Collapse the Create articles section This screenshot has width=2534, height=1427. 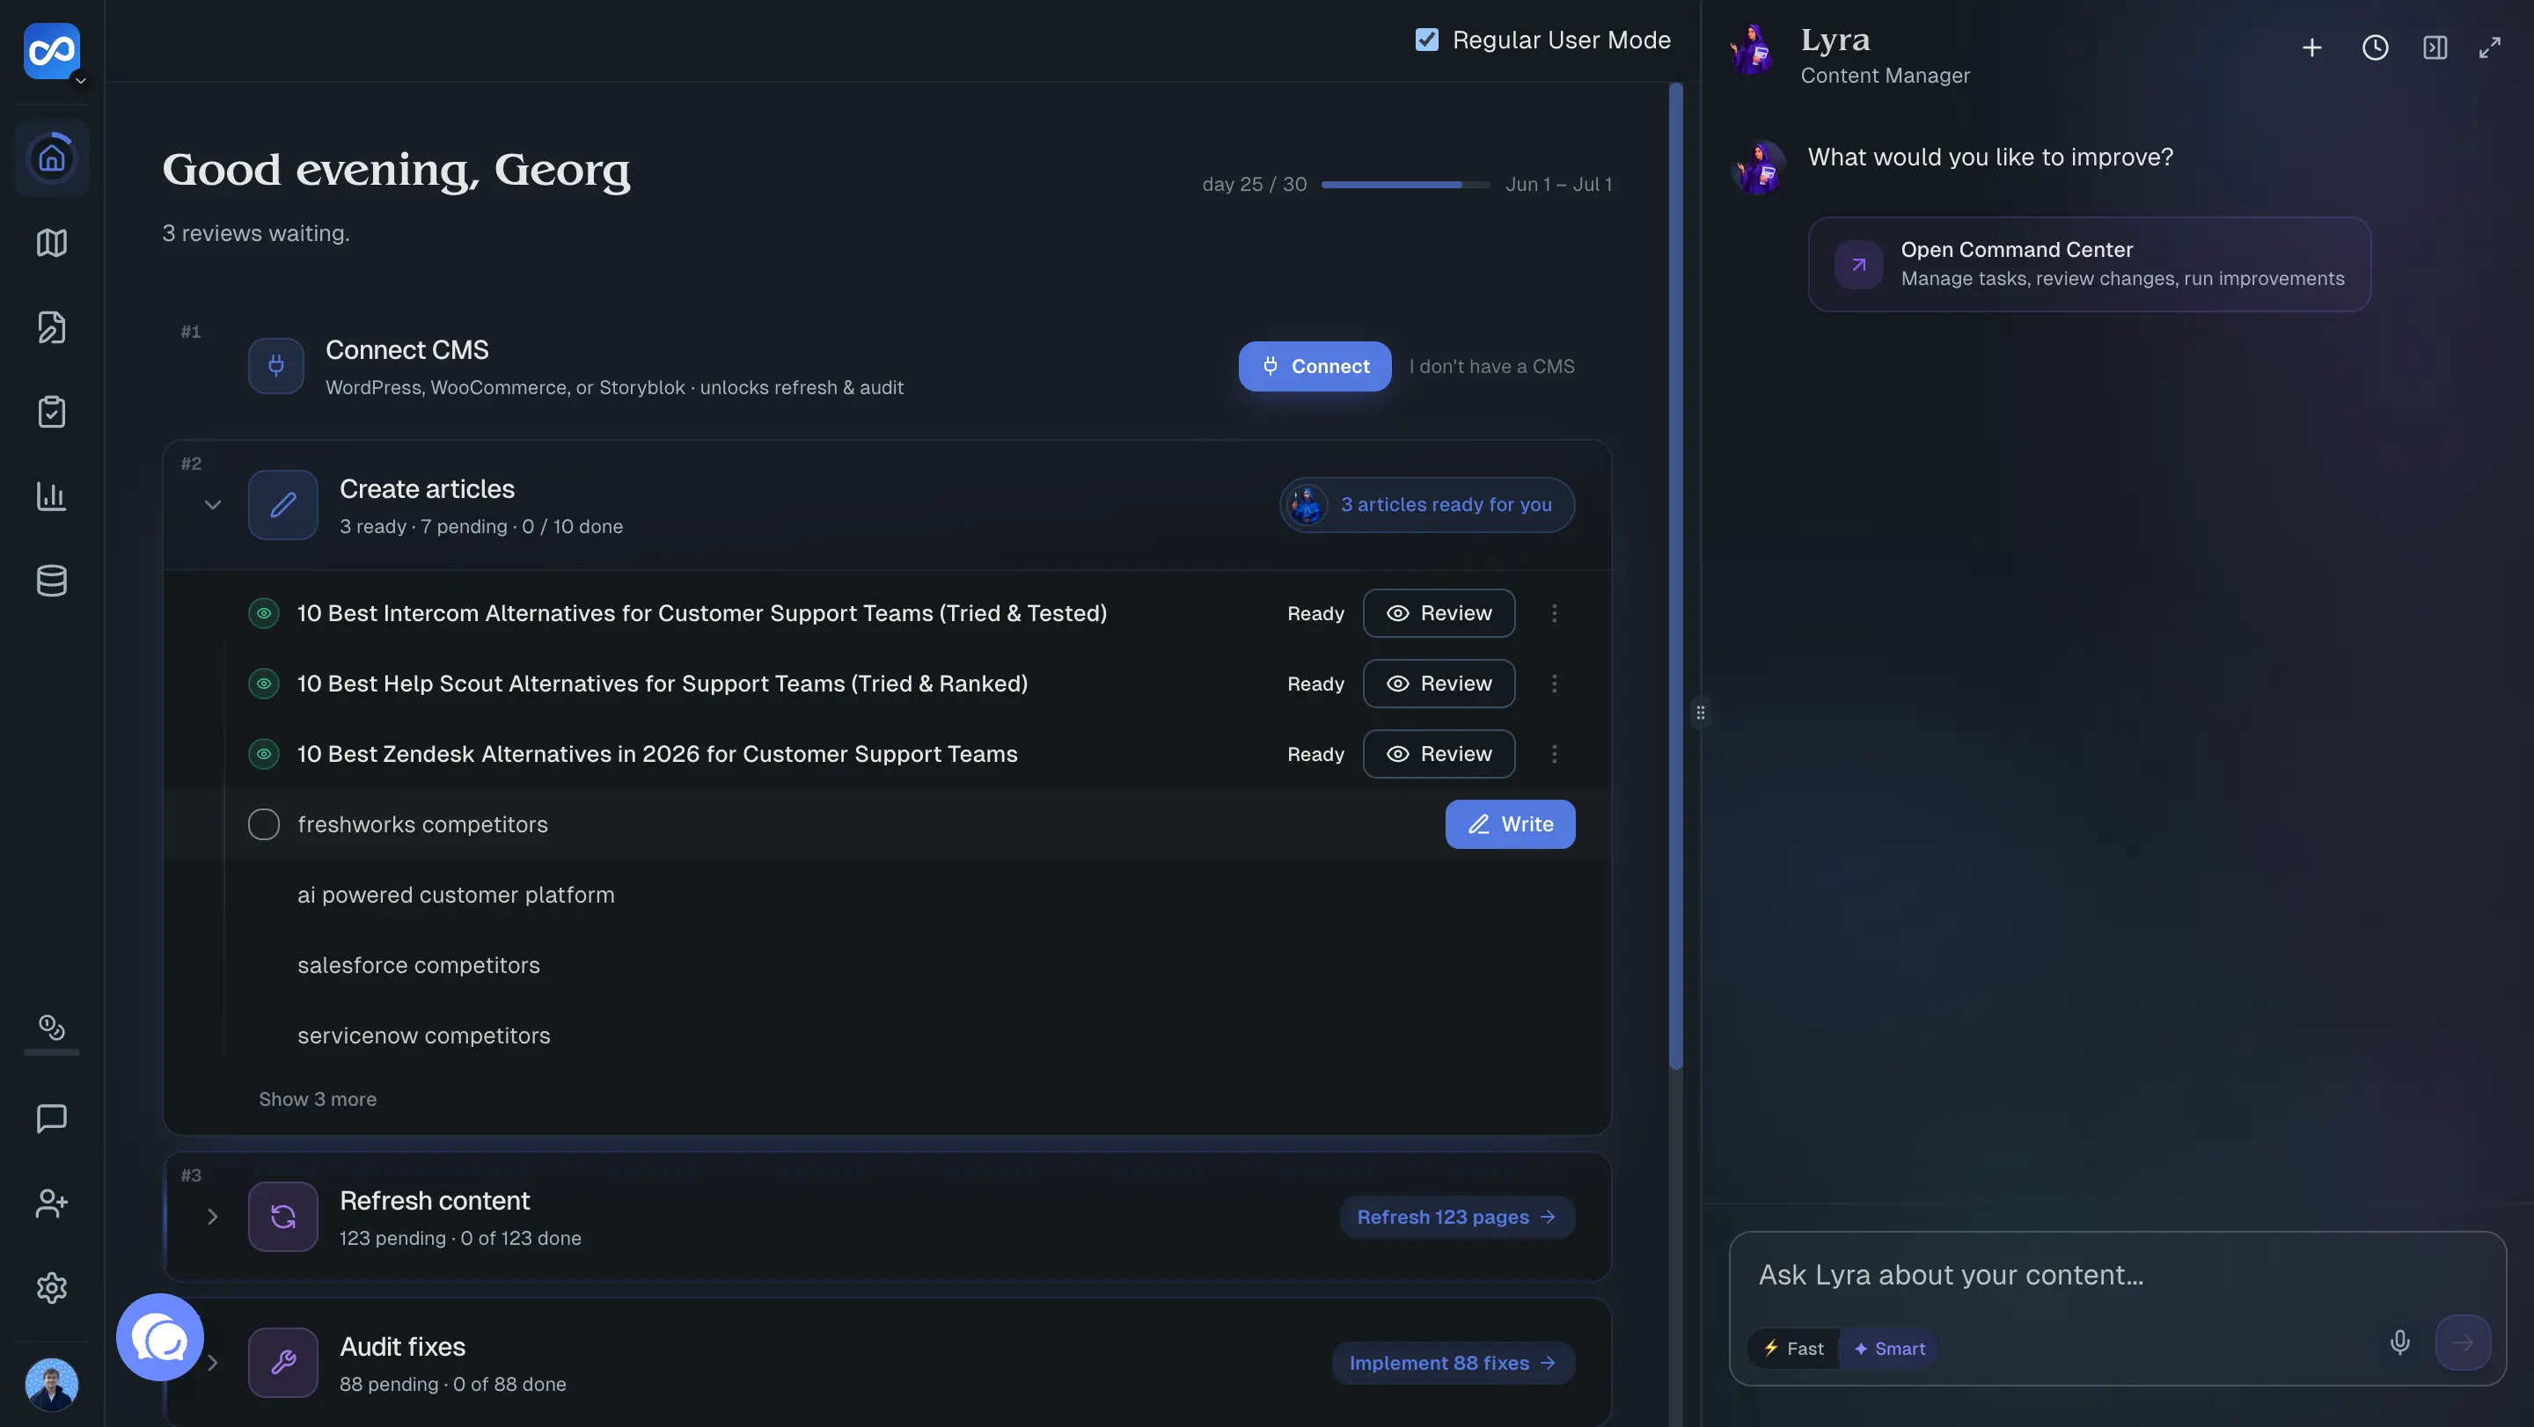click(212, 504)
